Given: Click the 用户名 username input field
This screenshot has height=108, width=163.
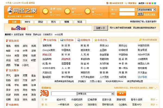Looking at the screenshot, I should pos(127,10).
